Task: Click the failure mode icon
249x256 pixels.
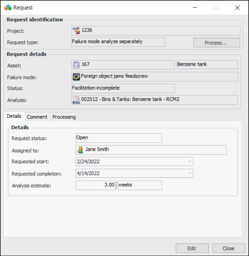Action: click(x=76, y=77)
